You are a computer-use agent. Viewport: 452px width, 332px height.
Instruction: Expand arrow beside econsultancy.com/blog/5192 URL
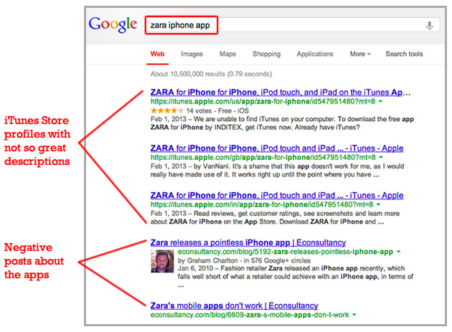[x=399, y=252]
